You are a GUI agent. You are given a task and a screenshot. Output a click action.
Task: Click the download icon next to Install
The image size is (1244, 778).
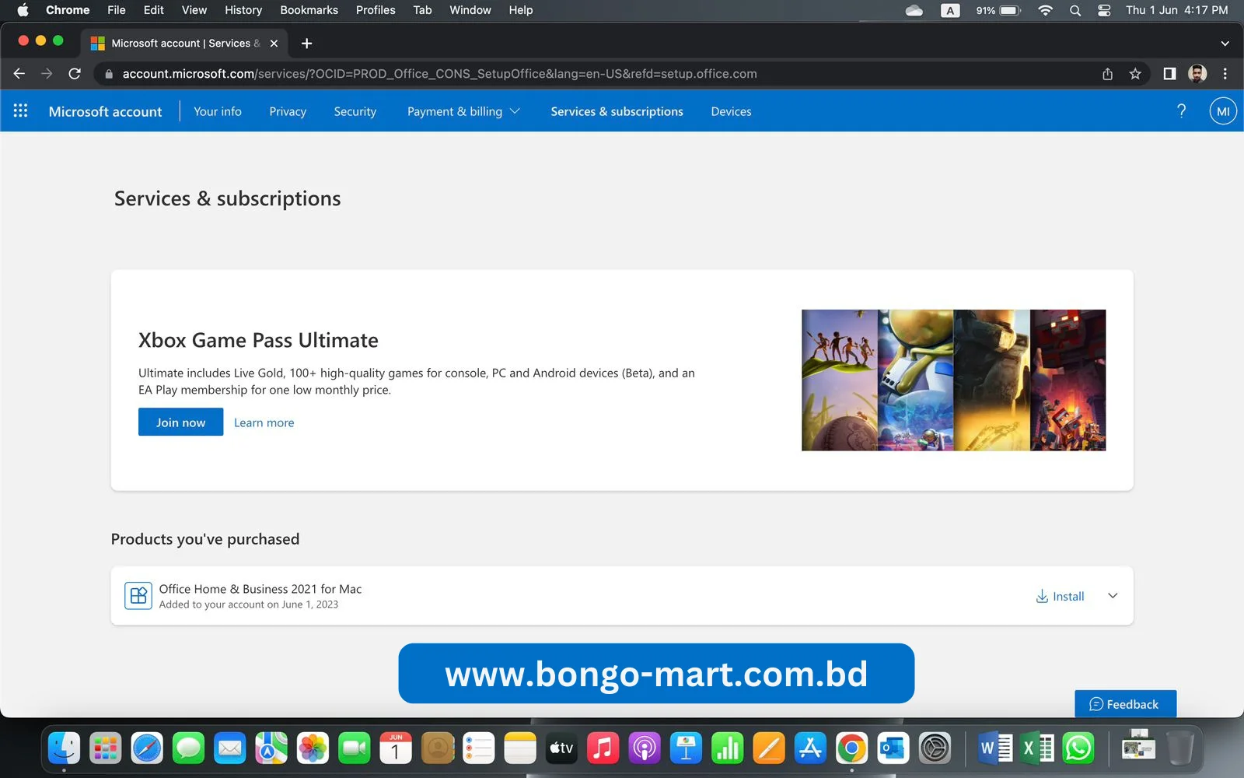pos(1040,596)
